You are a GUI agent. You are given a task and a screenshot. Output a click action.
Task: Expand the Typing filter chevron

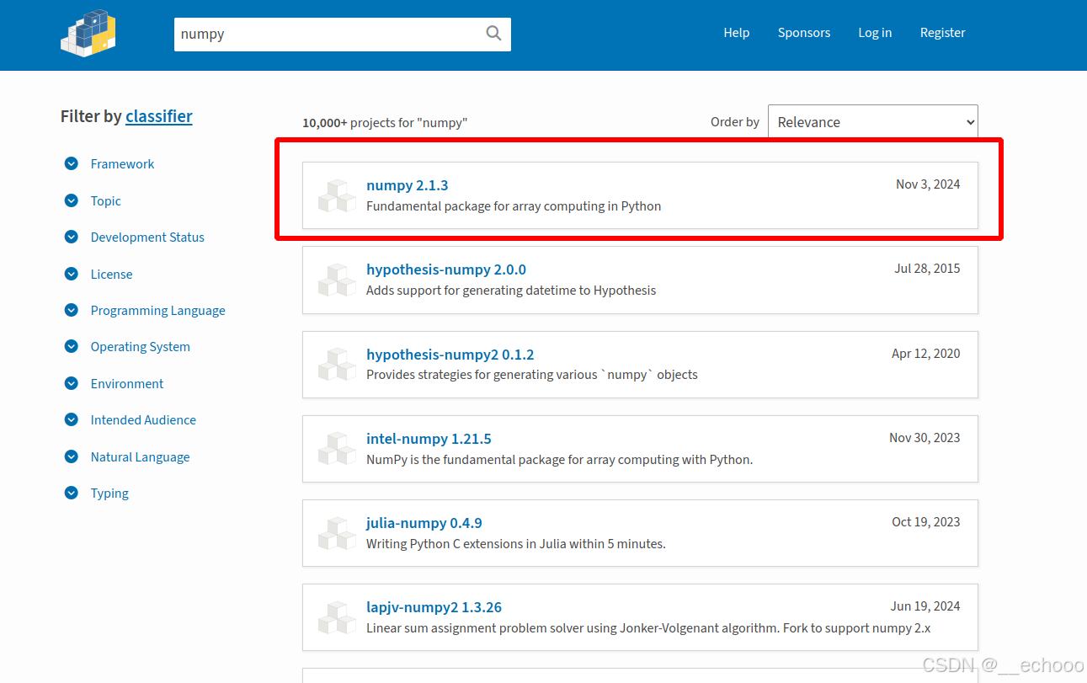pyautogui.click(x=72, y=493)
